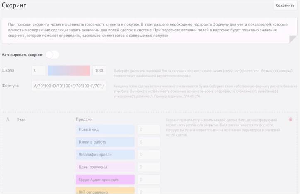300x194 pixels.
Task: Enable the Активировать скоринг toggle
Action: click(x=53, y=55)
